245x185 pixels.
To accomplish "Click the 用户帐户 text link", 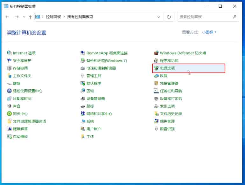I will pos(94,129).
